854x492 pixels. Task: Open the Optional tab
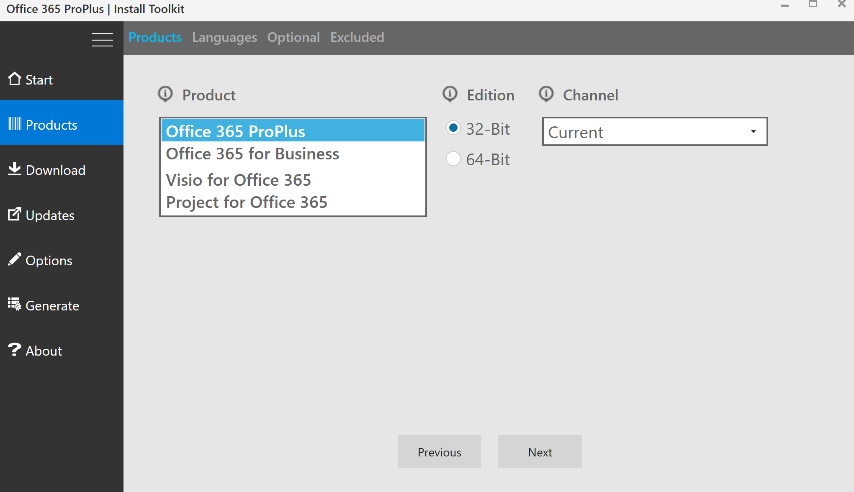[x=293, y=38]
